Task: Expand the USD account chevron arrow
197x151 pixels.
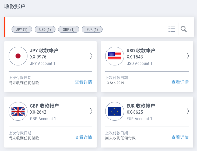Action: pyautogui.click(x=188, y=56)
